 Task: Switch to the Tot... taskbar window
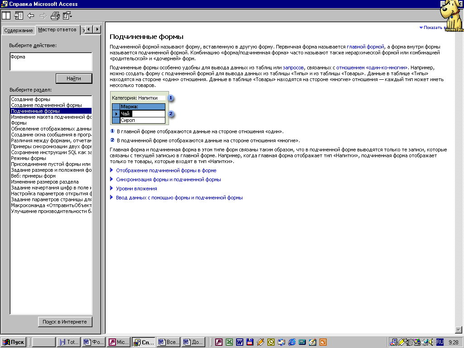[x=69, y=342]
